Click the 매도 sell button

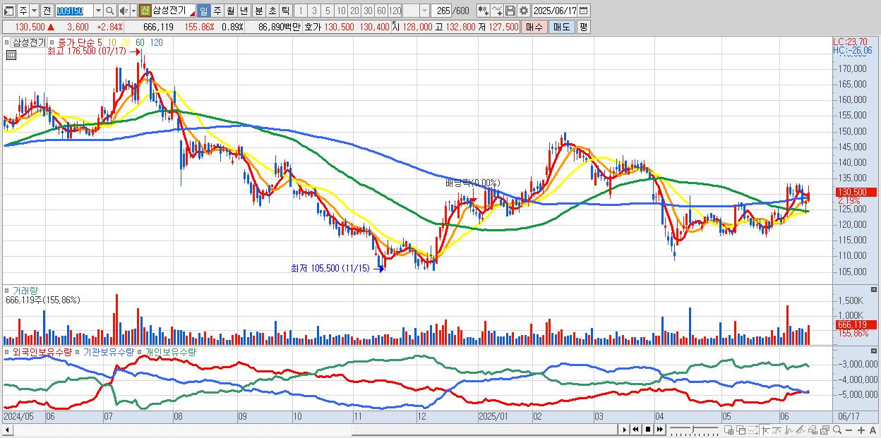(x=561, y=27)
